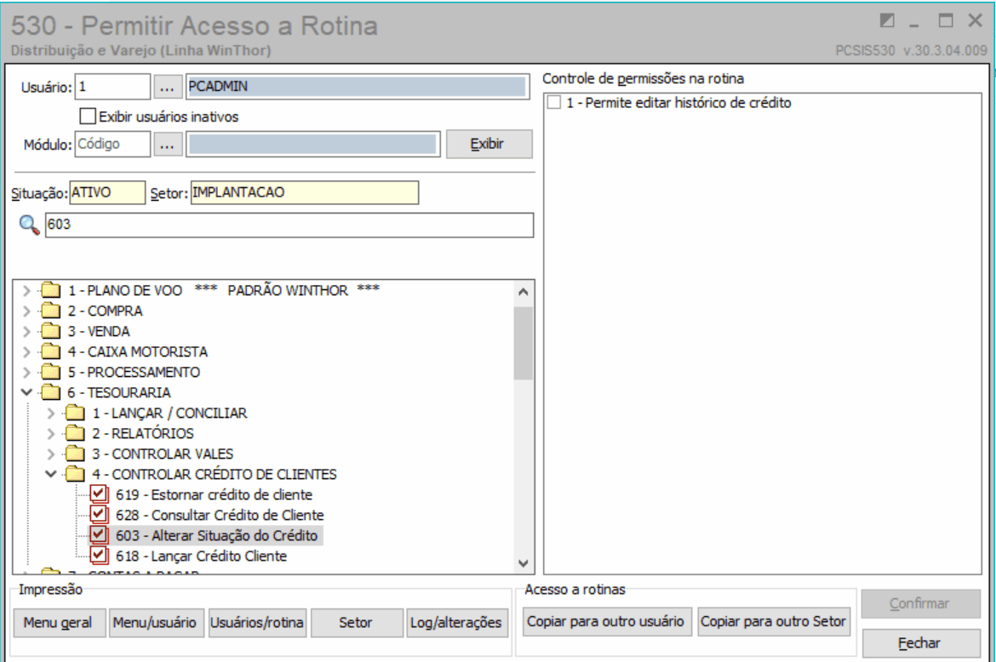The width and height of the screenshot is (996, 662).
Task: Click folder icon of LANÇAR / CONCILIAR
Action: click(75, 414)
